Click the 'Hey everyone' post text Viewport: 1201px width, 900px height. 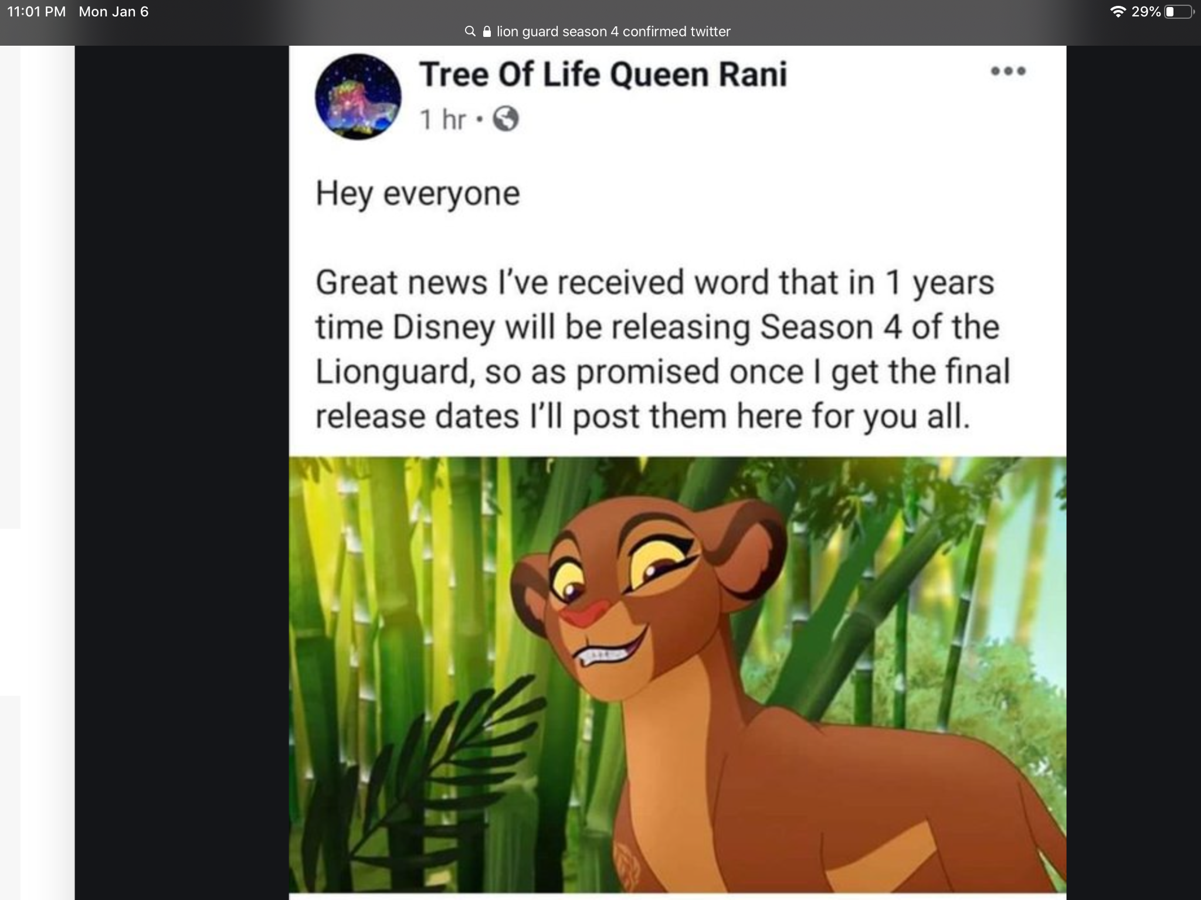pos(418,193)
